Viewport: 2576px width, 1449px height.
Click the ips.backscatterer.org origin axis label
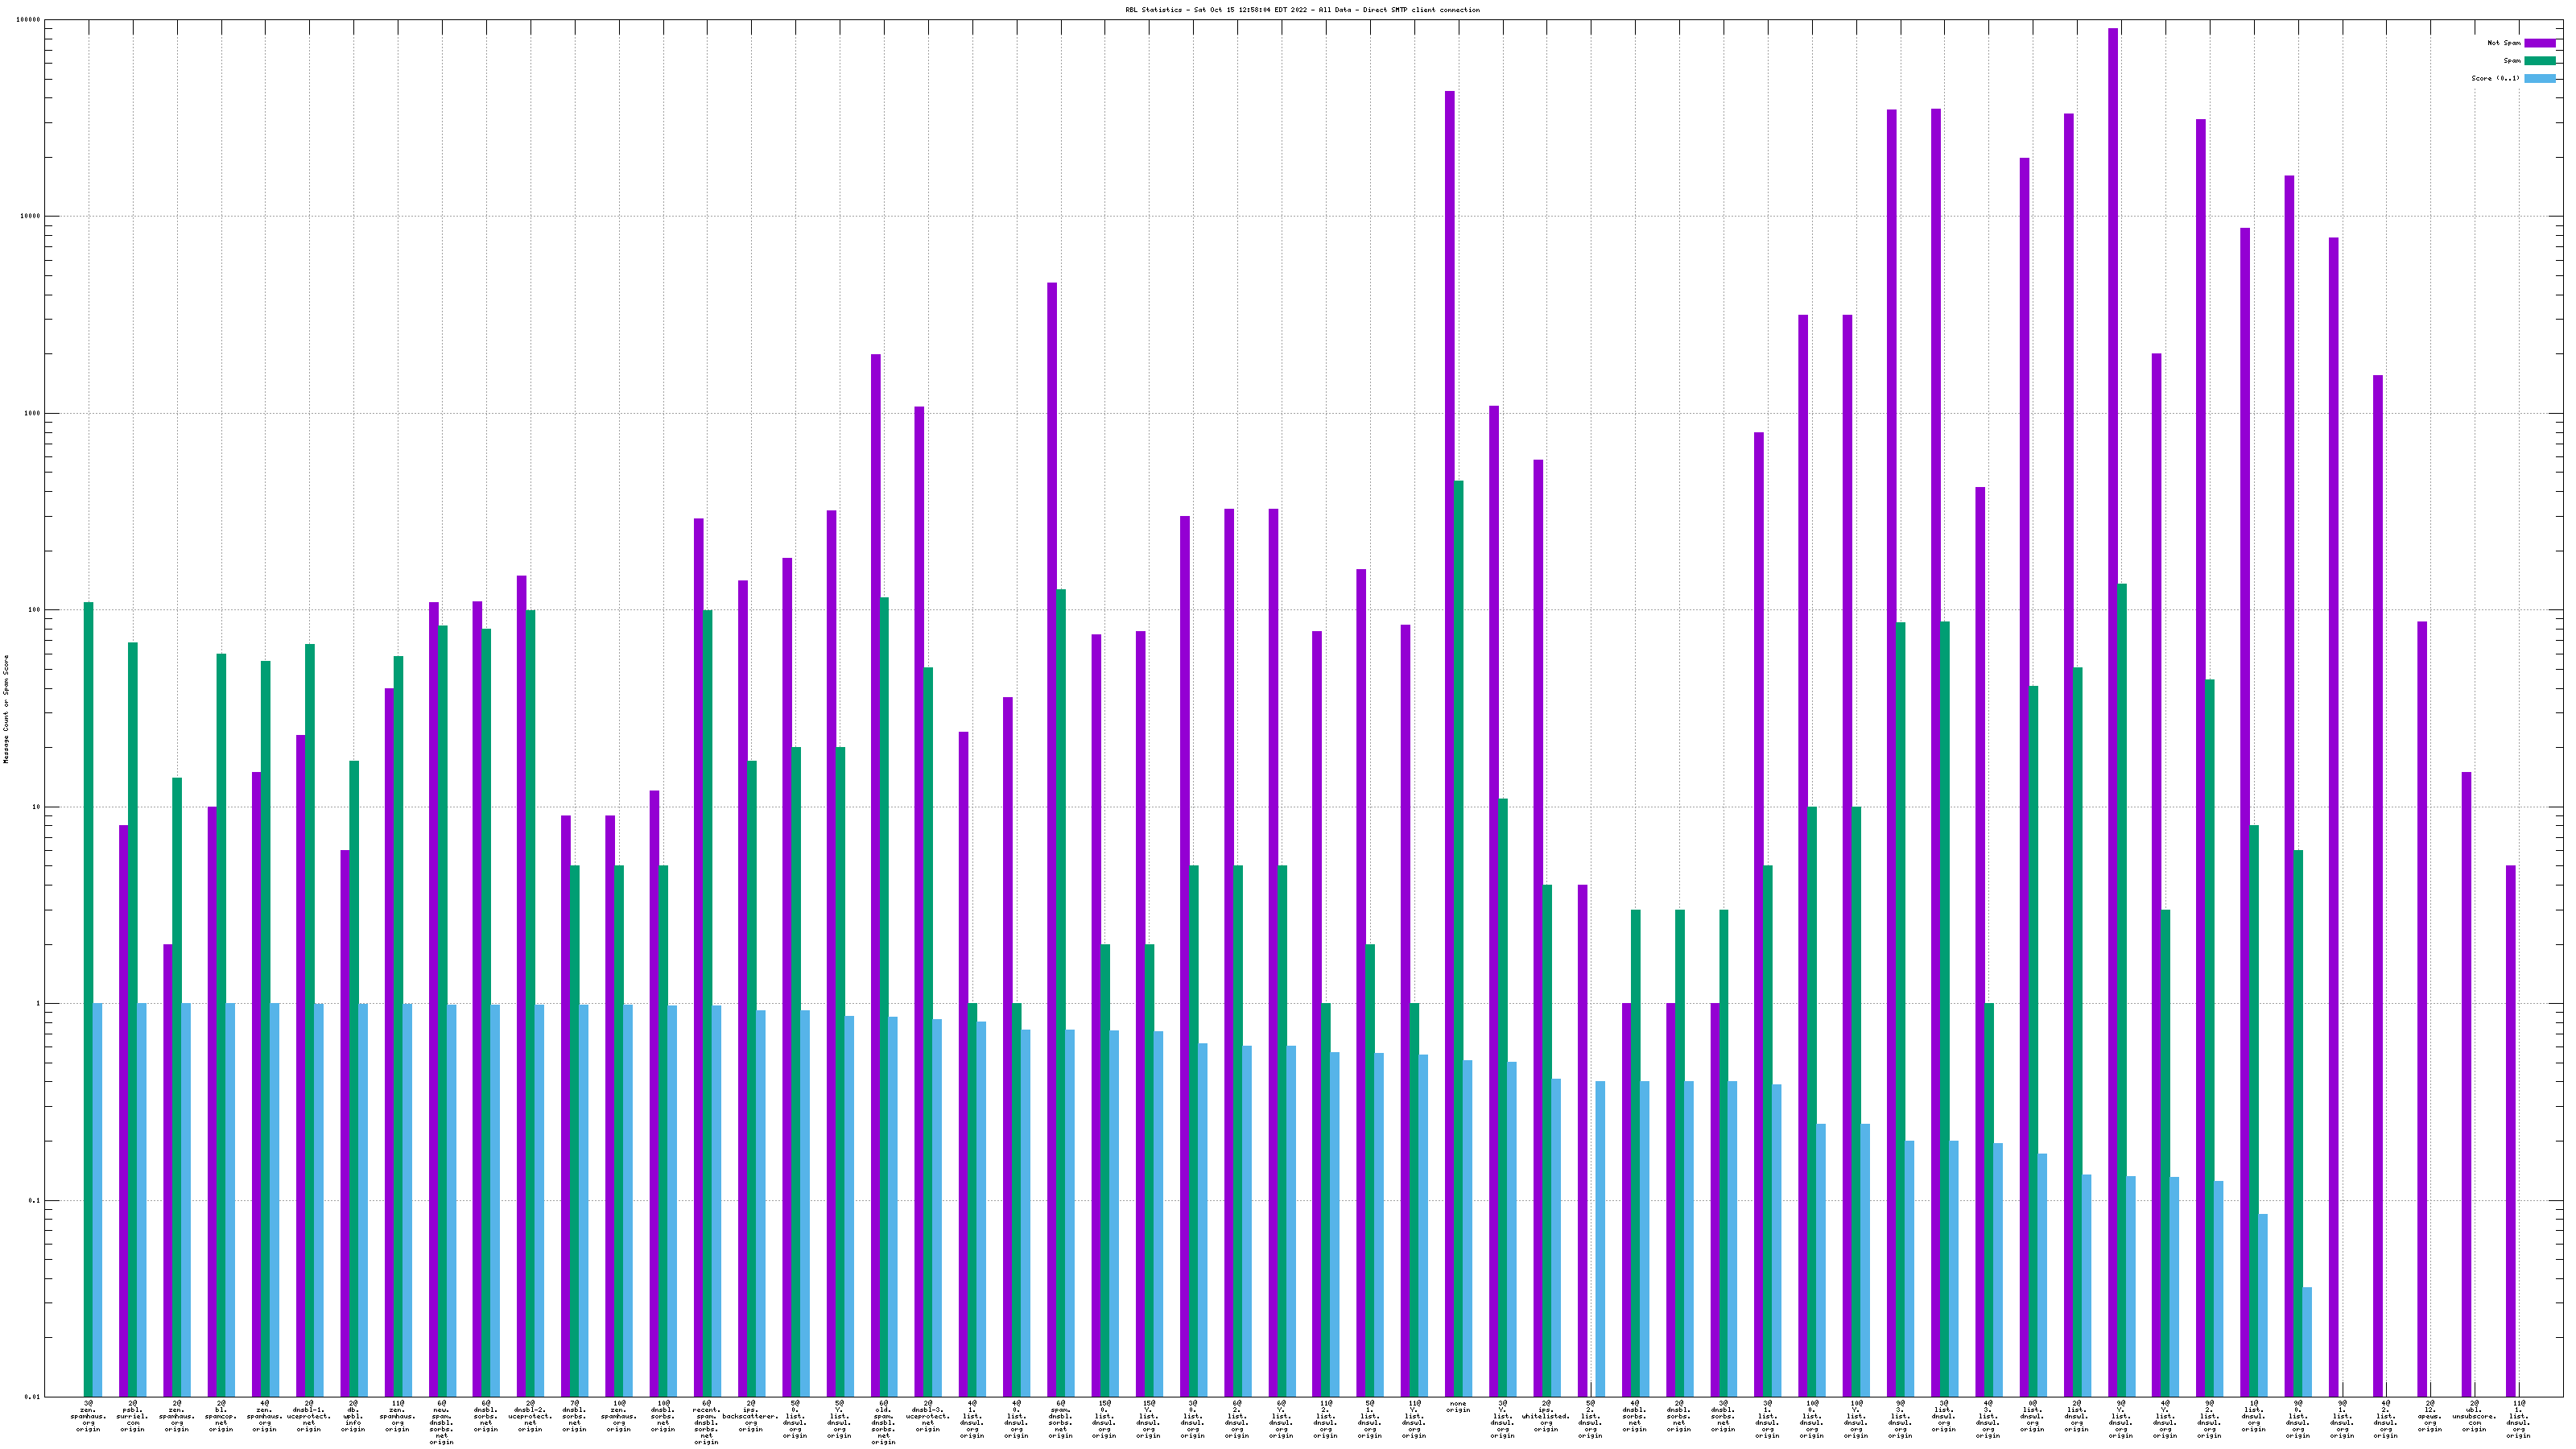click(x=751, y=1416)
